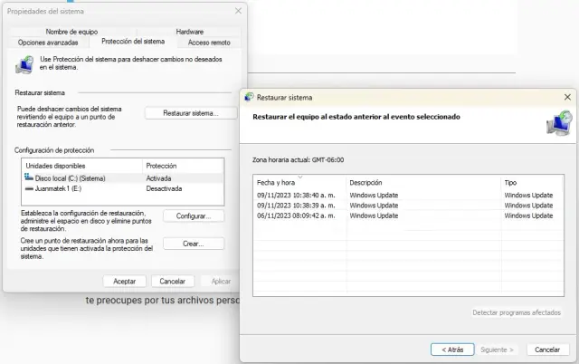Open the Hardware tab

point(189,32)
